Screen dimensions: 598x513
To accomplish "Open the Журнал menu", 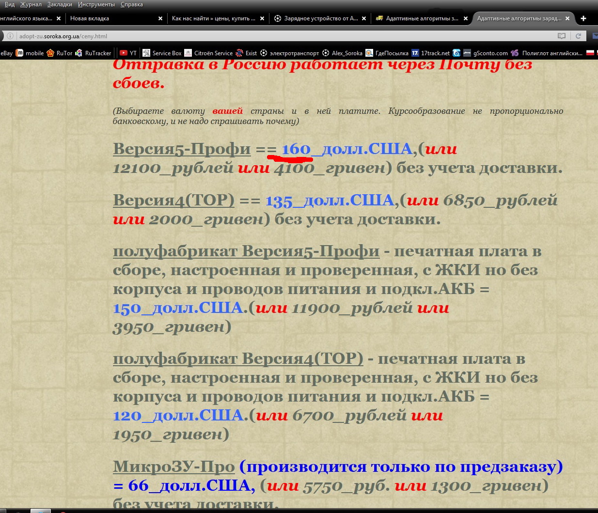I will coord(31,4).
